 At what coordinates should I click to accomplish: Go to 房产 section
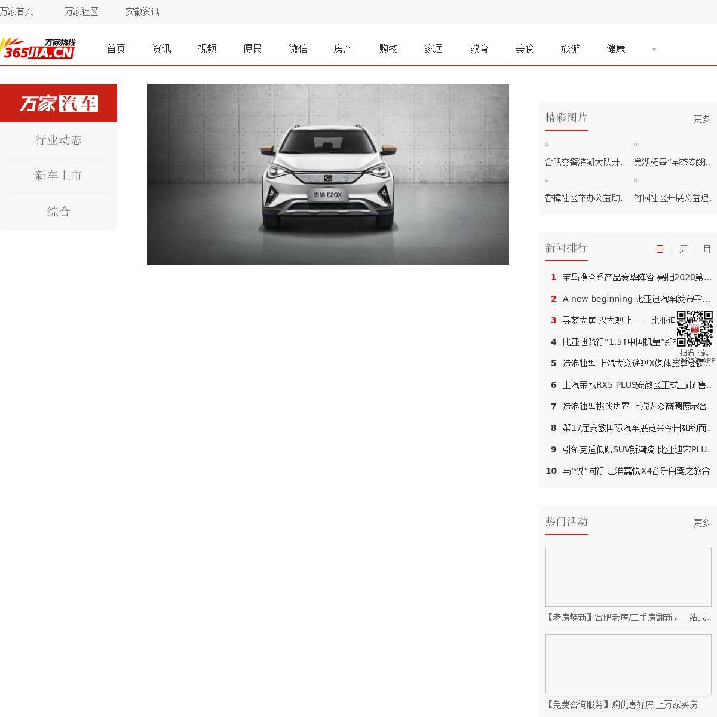(x=343, y=48)
